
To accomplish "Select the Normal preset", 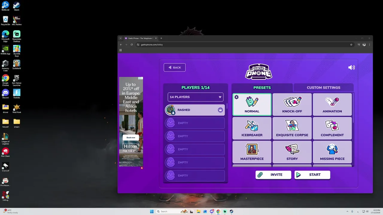I will pyautogui.click(x=252, y=105).
